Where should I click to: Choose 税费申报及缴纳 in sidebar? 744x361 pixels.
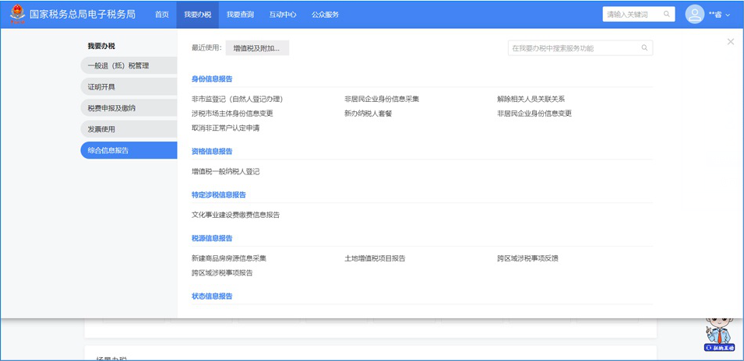click(x=129, y=108)
